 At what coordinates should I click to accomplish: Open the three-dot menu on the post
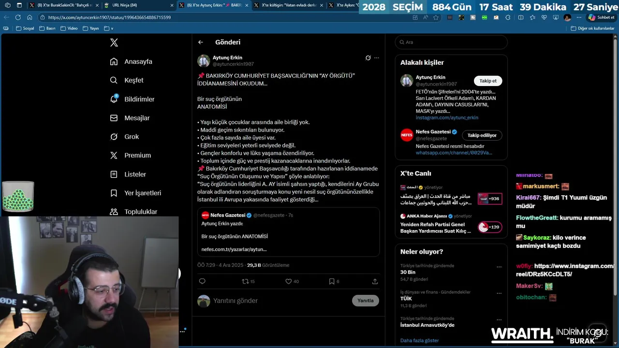point(377,58)
